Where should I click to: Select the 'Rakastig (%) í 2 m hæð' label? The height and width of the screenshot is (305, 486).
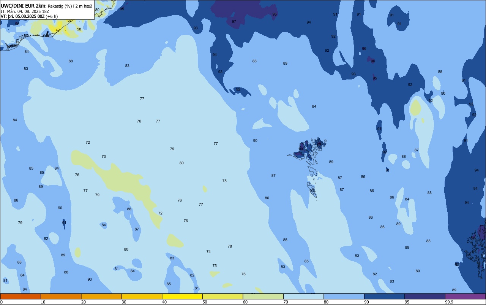pos(70,6)
